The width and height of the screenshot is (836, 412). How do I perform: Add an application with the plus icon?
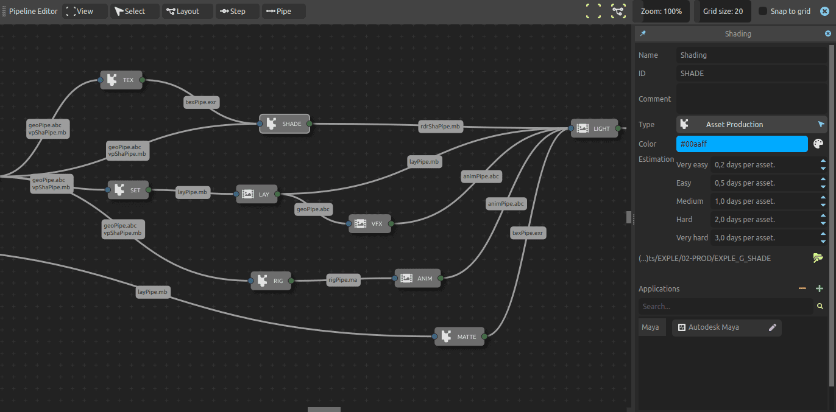pyautogui.click(x=820, y=288)
